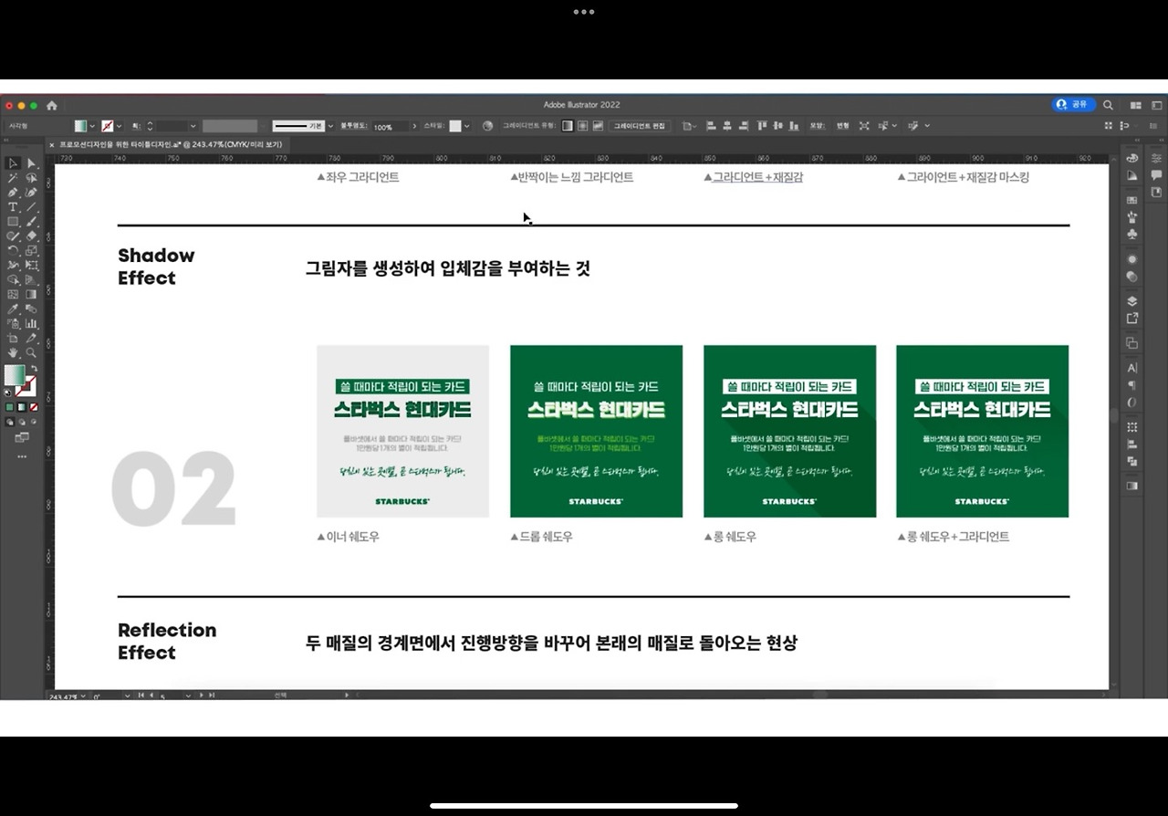The width and height of the screenshot is (1168, 816).
Task: Toggle horizontal align center in options bar
Action: tap(726, 126)
